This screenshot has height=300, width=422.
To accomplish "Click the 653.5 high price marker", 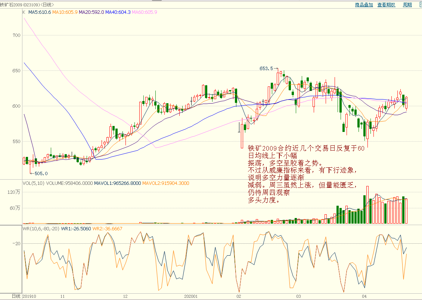I will (x=267, y=69).
